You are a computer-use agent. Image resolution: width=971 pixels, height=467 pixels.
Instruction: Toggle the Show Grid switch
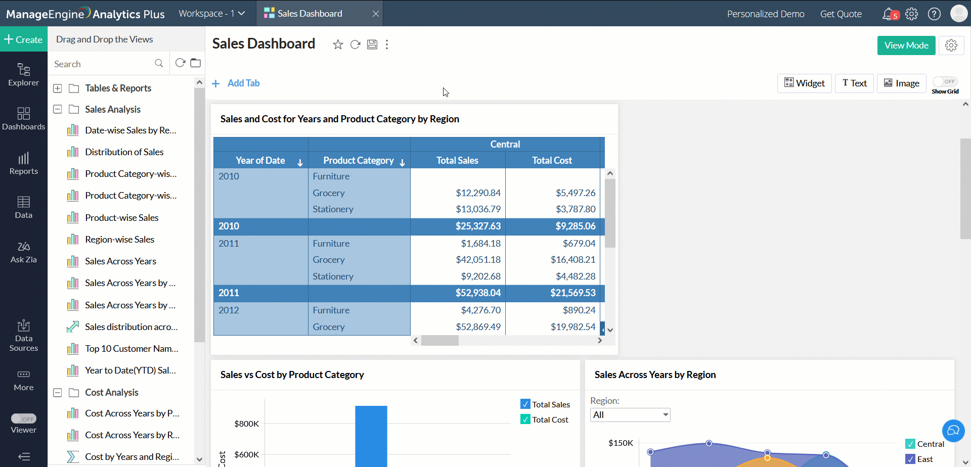[x=945, y=82]
